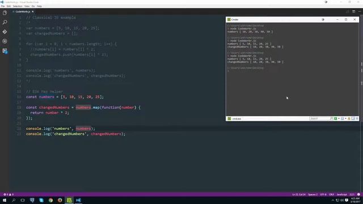Expand active consoles dropdown arrow in Cmder
This screenshot has height=204, width=363.
(x=345, y=118)
